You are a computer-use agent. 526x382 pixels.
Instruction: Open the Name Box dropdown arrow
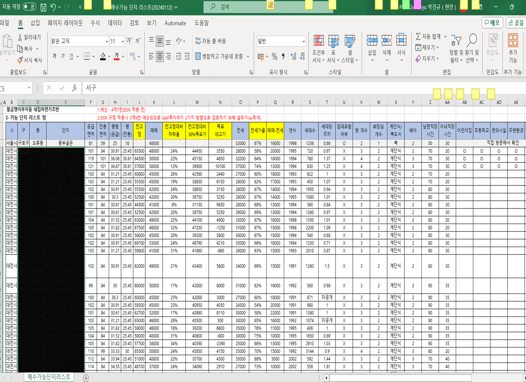[29, 88]
